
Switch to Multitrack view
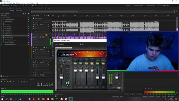tap(14, 5)
